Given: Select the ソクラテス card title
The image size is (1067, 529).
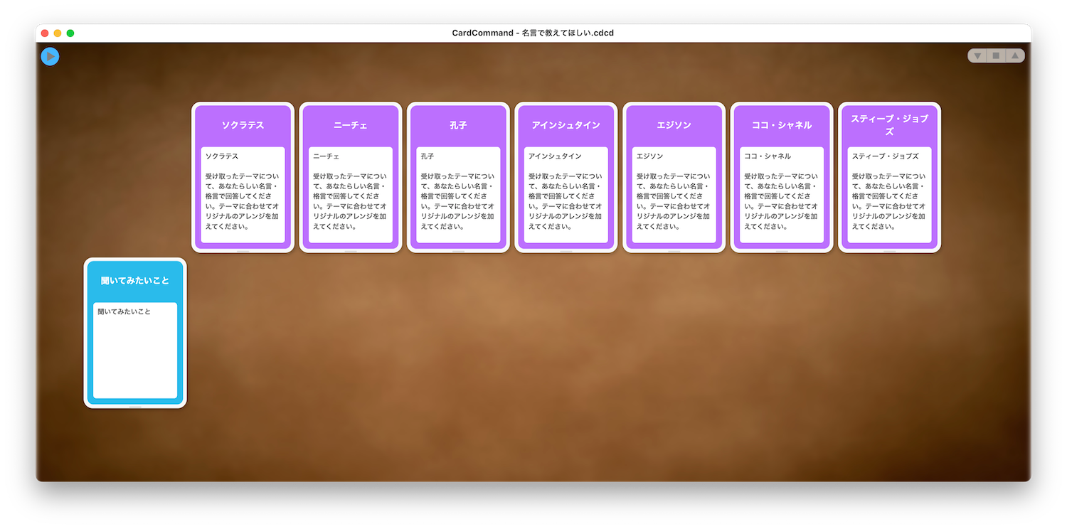Looking at the screenshot, I should [x=243, y=125].
